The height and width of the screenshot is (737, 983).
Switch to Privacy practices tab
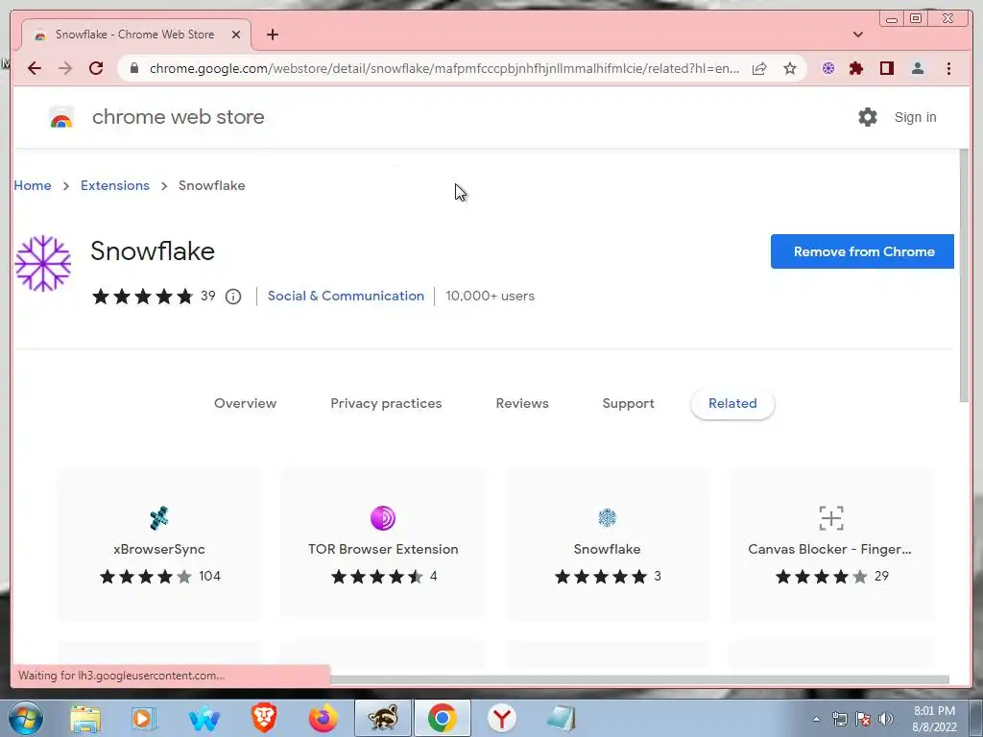point(386,404)
